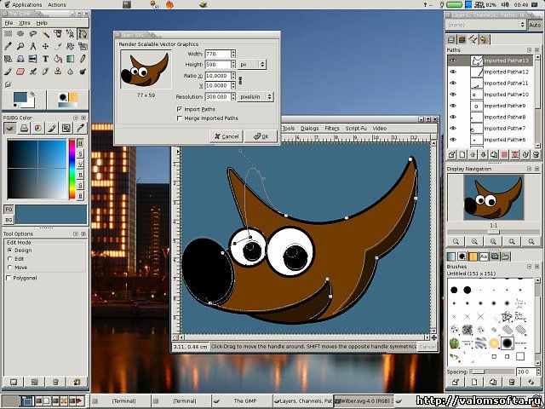Select Edit mode radio button
This screenshot has width=545, height=409.
(9, 259)
